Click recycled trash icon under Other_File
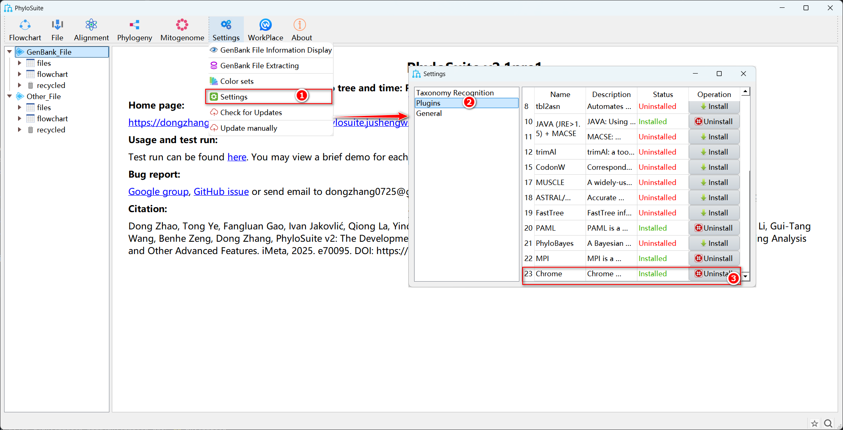Viewport: 843px width, 430px height. pos(30,129)
